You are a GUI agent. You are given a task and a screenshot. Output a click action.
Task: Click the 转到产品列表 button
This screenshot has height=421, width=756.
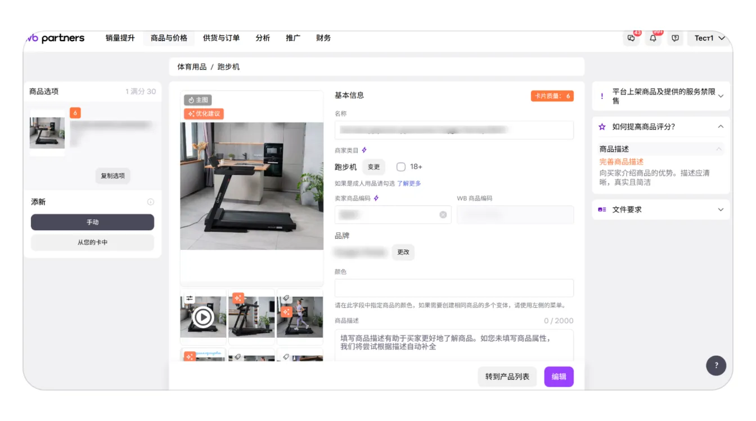(x=507, y=377)
